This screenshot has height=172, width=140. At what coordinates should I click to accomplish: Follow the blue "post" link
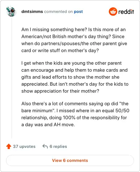78,12
